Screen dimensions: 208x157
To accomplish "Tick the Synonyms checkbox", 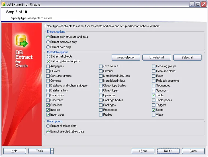I will pos(154,90).
